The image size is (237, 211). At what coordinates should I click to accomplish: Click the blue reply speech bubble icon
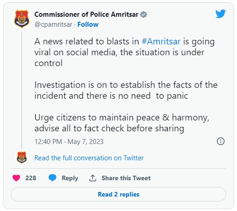coord(52,178)
